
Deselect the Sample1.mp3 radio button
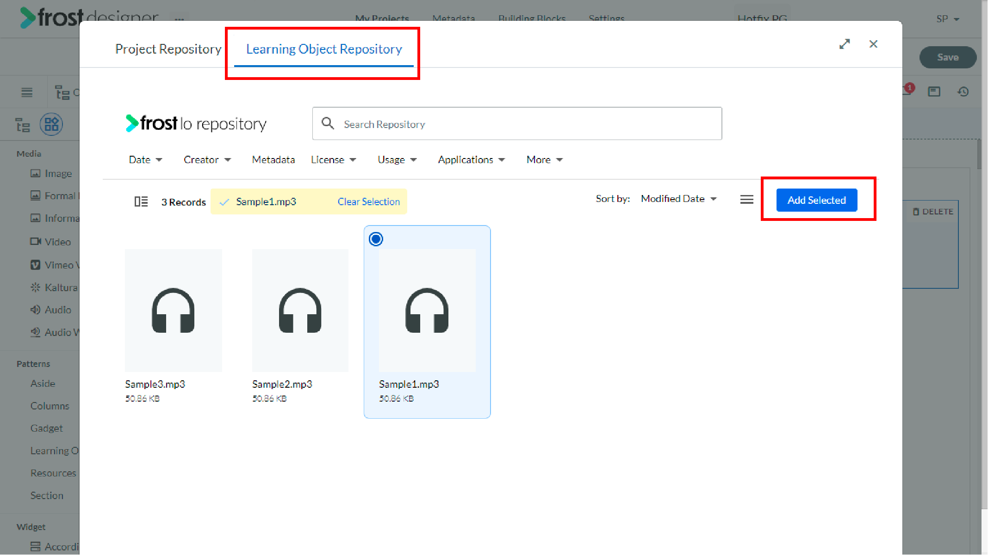pos(376,239)
